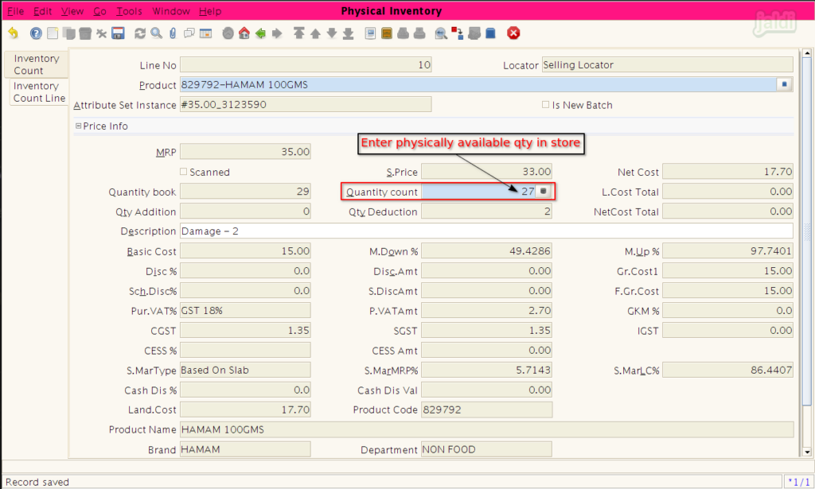This screenshot has height=489, width=815.
Task: Go to the next record down arrow
Action: (332, 33)
